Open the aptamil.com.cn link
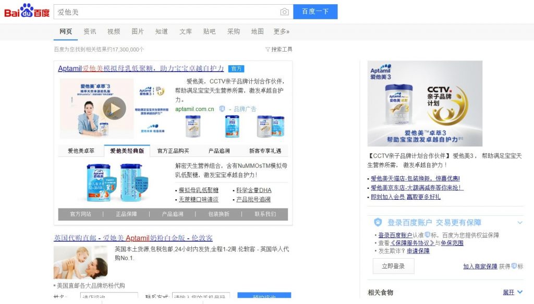Viewport: 534px width, 304px height. pyautogui.click(x=195, y=109)
